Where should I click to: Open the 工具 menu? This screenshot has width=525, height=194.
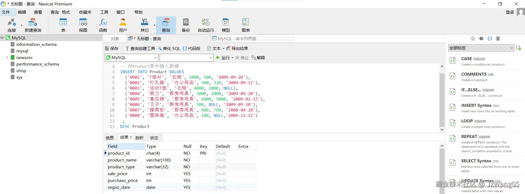(x=104, y=12)
